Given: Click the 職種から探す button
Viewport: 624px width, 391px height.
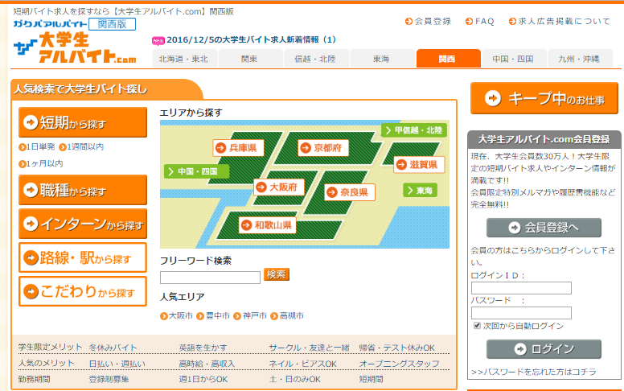Looking at the screenshot, I should pyautogui.click(x=83, y=190).
